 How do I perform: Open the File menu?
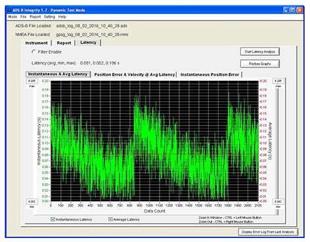click(x=23, y=17)
